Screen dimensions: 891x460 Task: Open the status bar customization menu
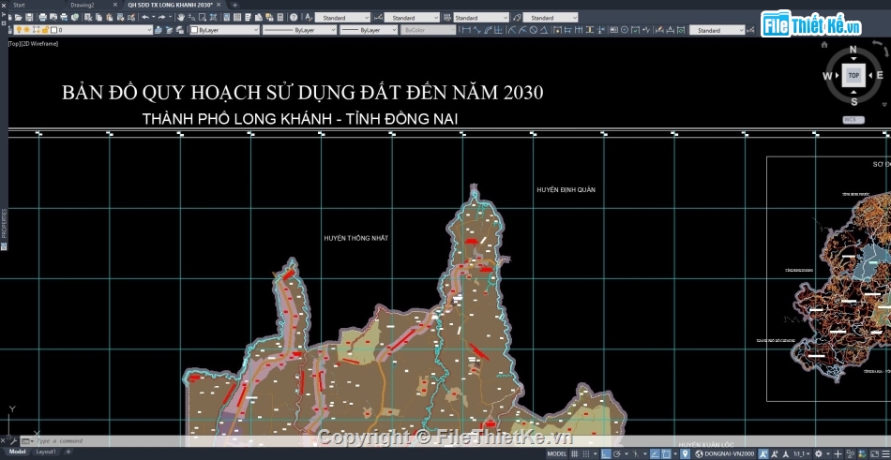[x=884, y=453]
